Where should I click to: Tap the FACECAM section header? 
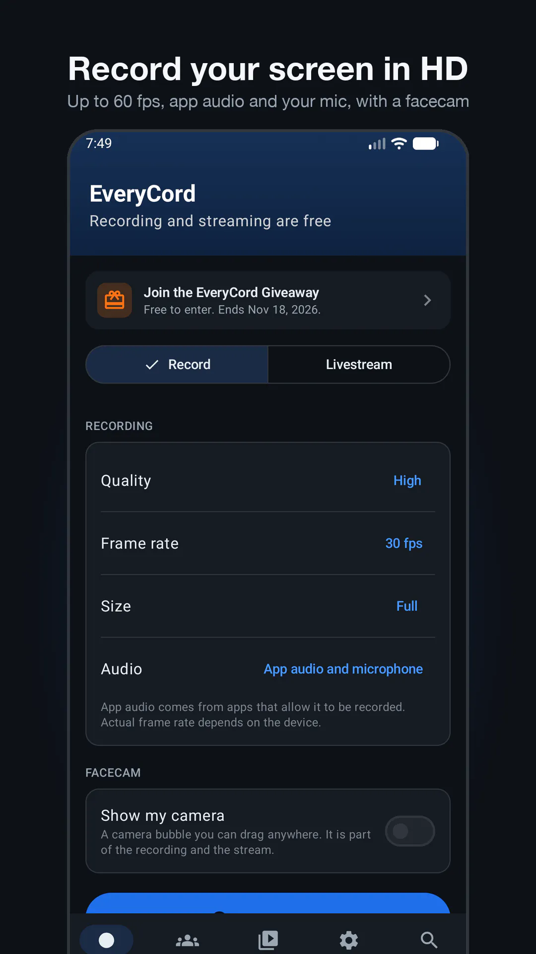[113, 773]
